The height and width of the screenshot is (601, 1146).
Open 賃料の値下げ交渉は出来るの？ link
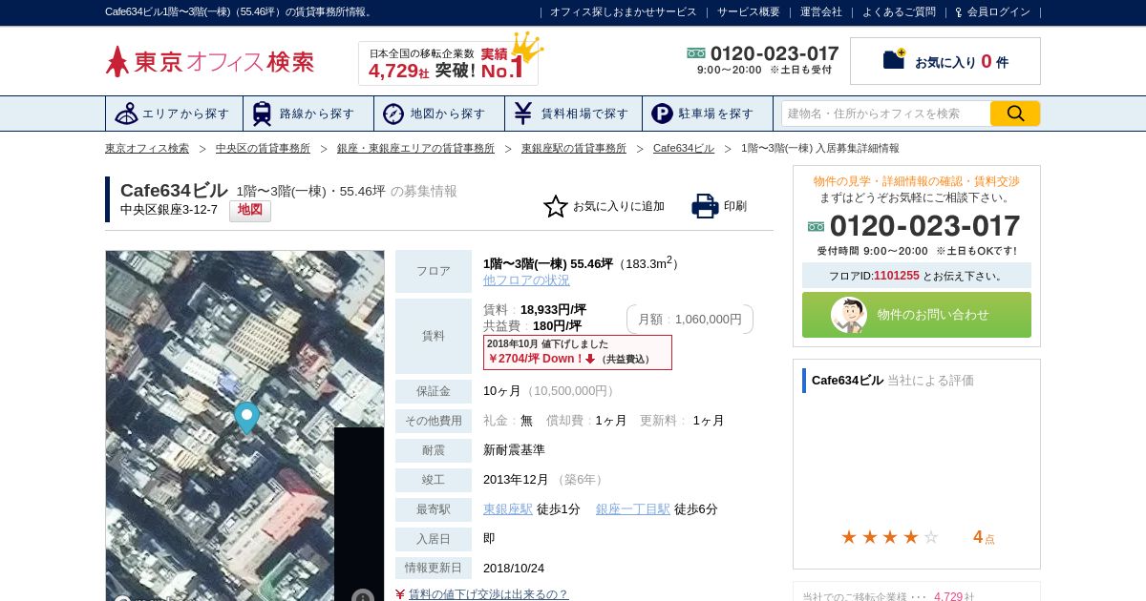488,594
